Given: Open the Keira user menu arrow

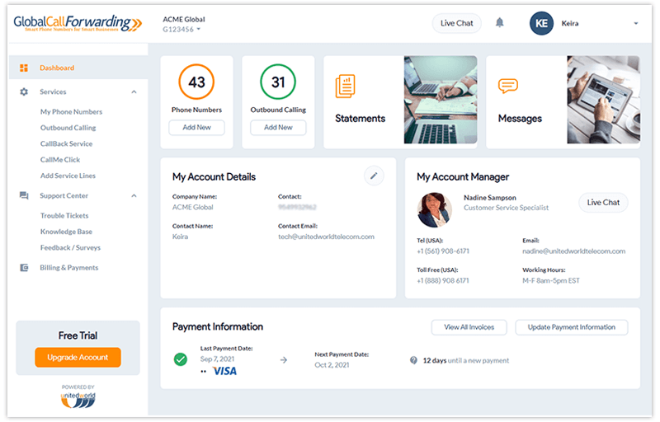Looking at the screenshot, I should (x=636, y=24).
